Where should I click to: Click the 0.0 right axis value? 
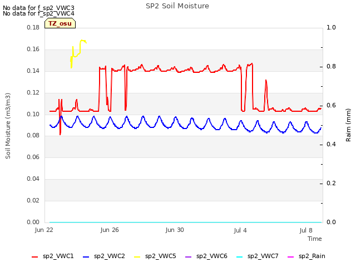tap(331, 222)
